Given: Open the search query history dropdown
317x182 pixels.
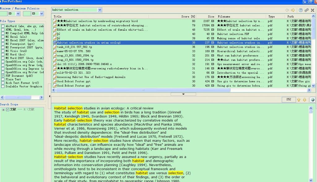Looking at the screenshot, I should tap(99, 10).
